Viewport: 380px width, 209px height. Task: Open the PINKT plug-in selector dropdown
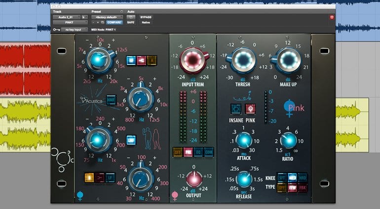pos(70,23)
